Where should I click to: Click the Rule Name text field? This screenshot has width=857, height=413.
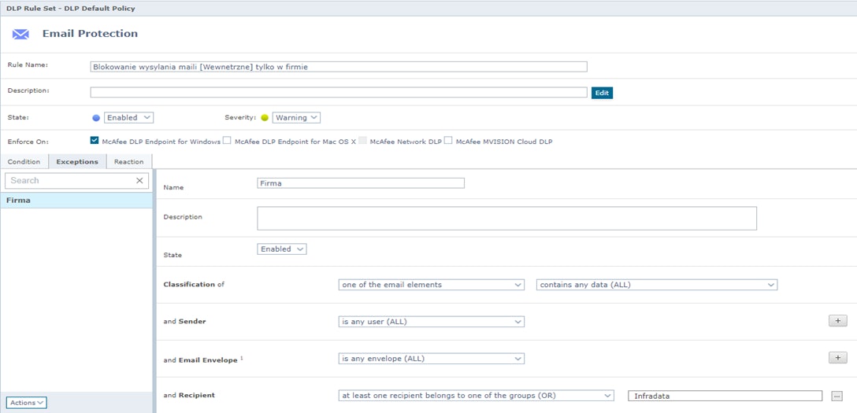tap(339, 67)
